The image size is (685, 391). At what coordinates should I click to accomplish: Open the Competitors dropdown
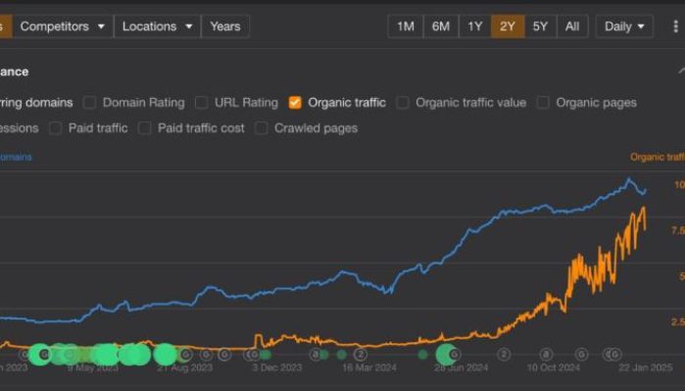click(63, 26)
